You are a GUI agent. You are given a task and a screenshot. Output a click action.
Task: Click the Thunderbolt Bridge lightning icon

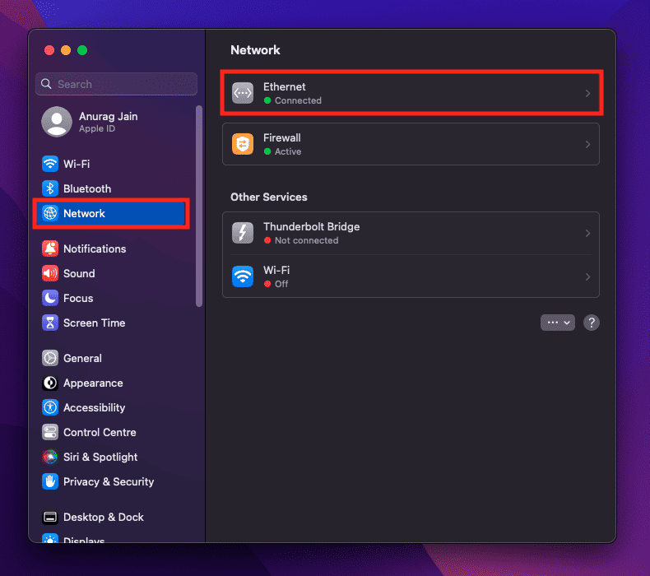(x=243, y=233)
